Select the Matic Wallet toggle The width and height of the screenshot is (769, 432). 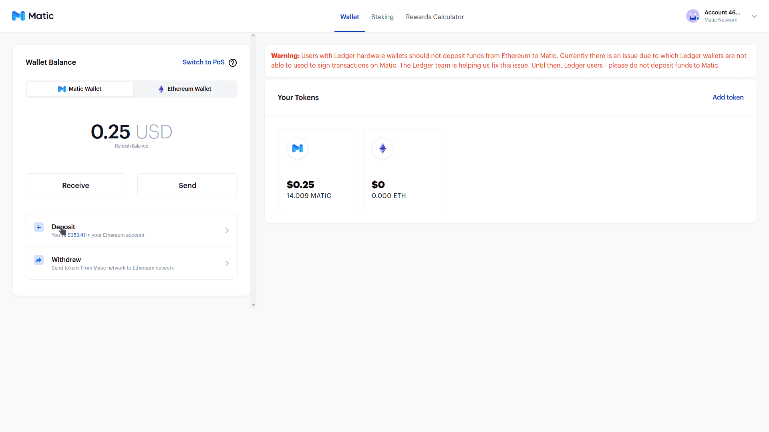click(x=80, y=89)
